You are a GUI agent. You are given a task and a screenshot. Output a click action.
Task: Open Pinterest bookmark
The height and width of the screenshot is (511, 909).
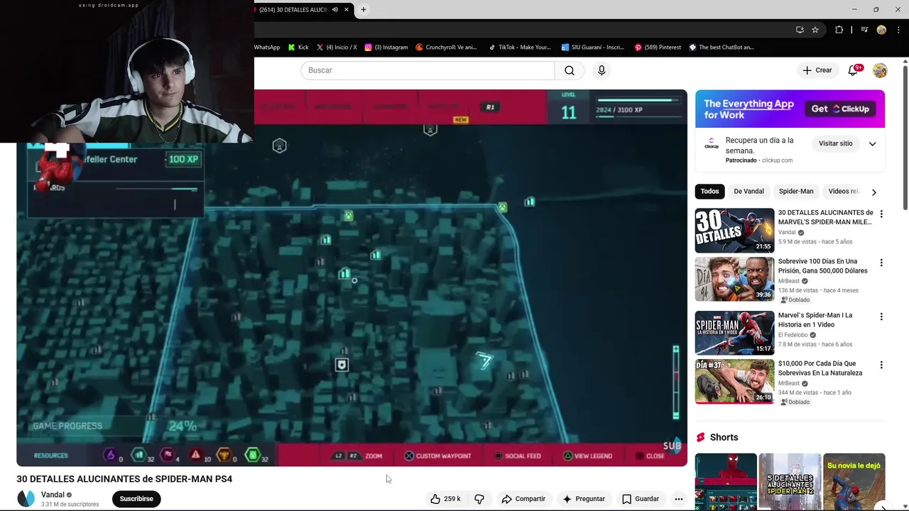(x=658, y=48)
